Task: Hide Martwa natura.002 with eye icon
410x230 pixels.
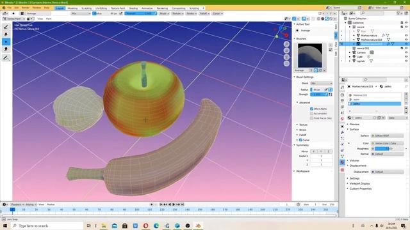Action: (x=406, y=40)
